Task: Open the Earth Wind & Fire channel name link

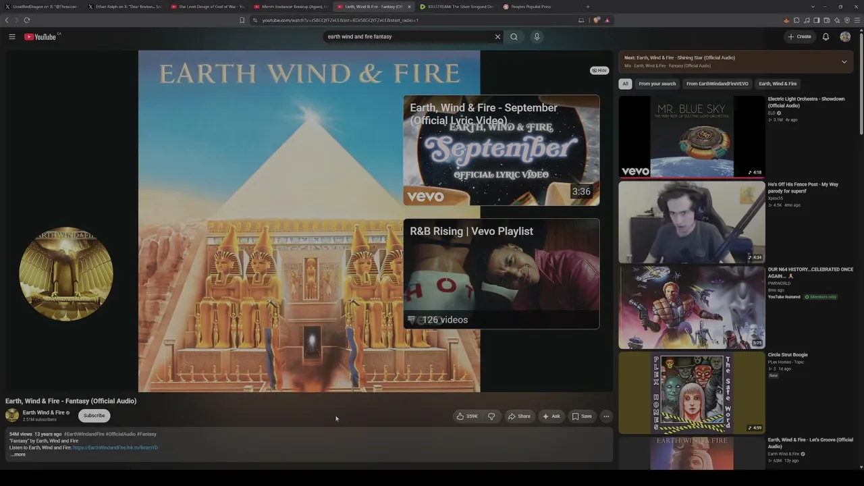Action: 44,412
